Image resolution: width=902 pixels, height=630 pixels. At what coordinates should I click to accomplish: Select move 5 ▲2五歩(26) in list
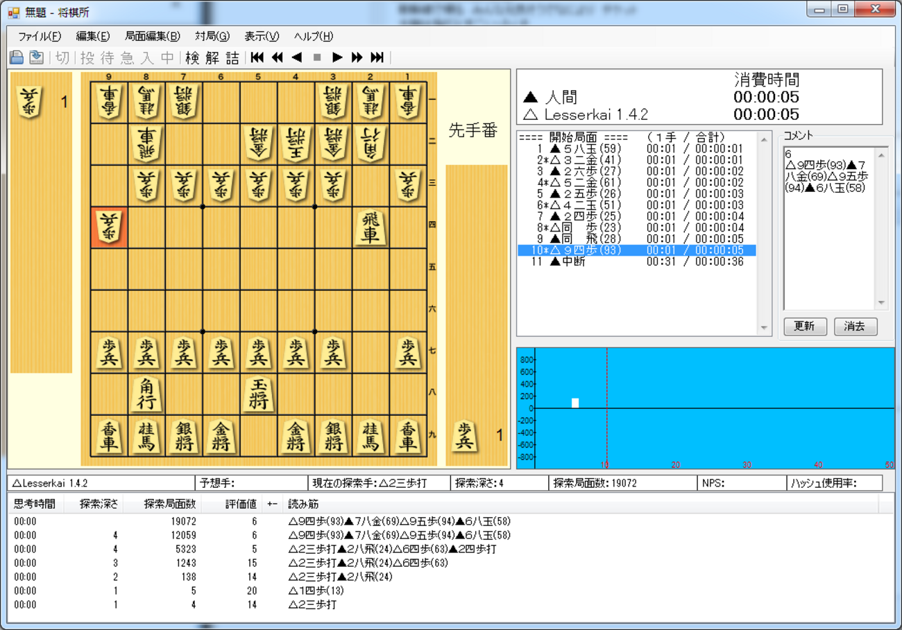tap(637, 194)
